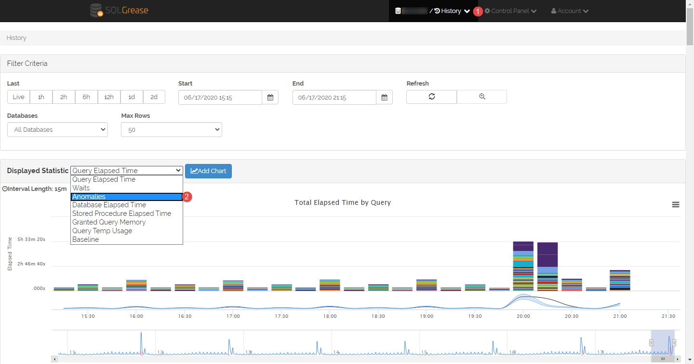Open the All Databases dropdown
The width and height of the screenshot is (694, 364).
point(57,130)
